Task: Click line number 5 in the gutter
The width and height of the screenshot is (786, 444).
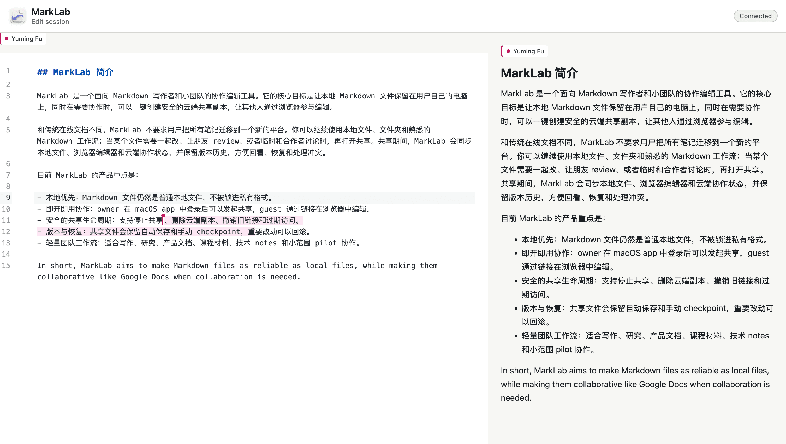Action: (x=8, y=129)
